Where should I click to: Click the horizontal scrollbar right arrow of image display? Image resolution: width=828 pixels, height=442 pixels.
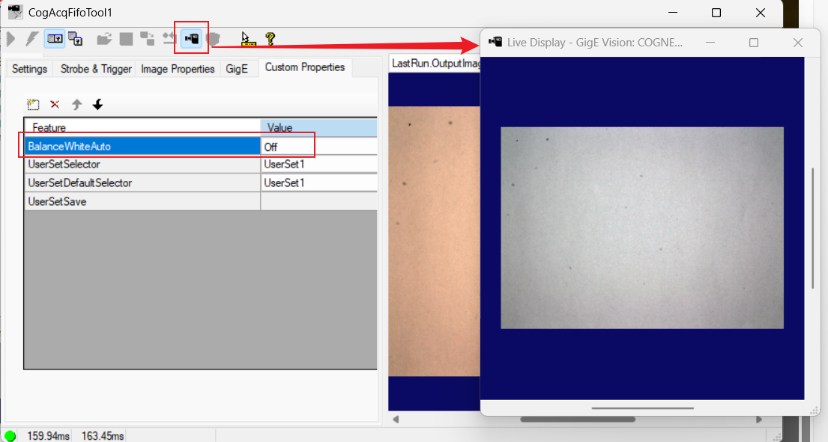759,420
